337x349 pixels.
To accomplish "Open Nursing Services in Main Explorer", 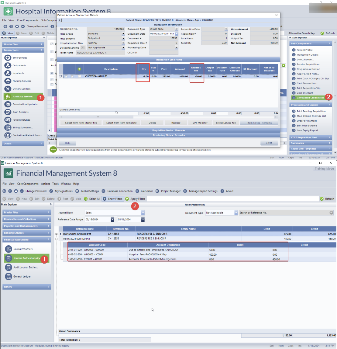I will (8, 81).
